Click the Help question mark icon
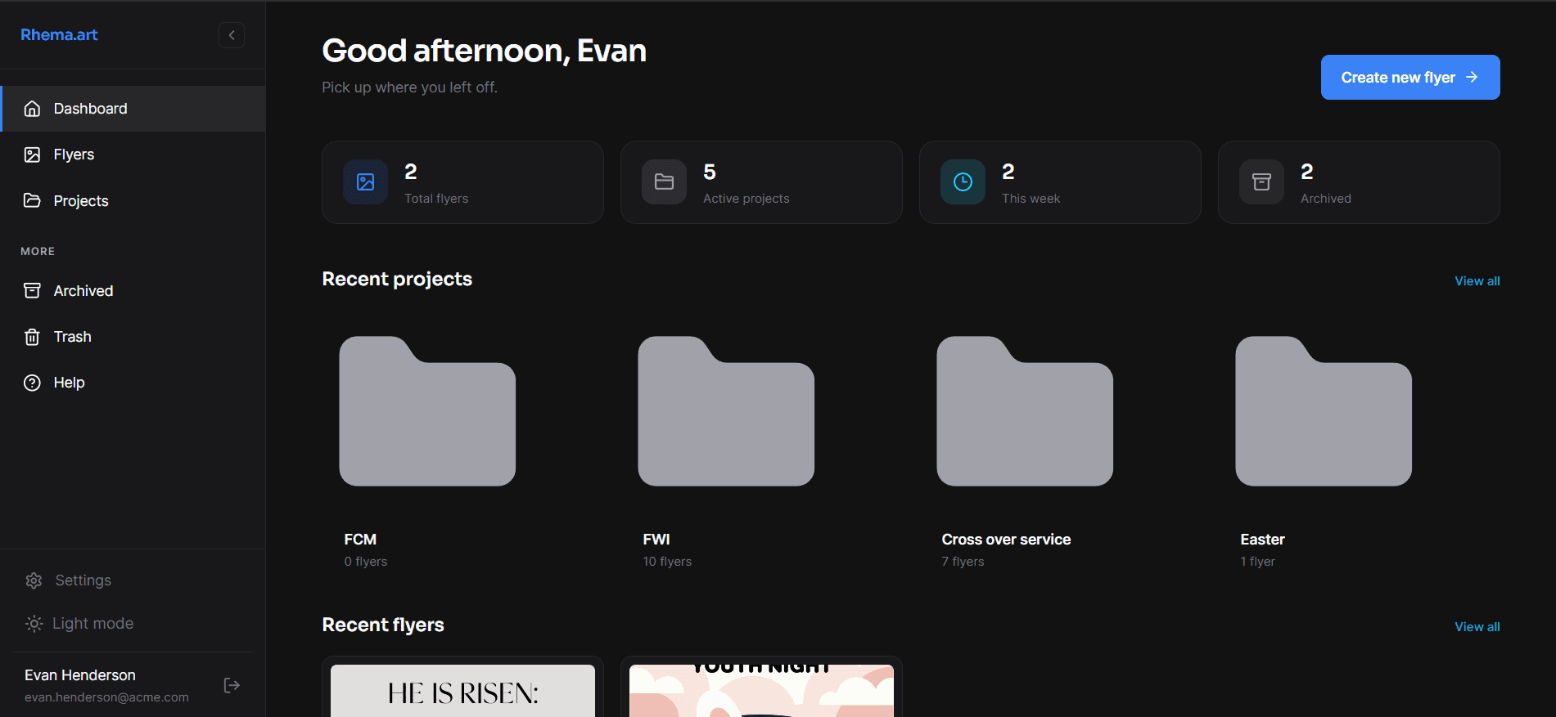The width and height of the screenshot is (1556, 717). click(x=32, y=383)
